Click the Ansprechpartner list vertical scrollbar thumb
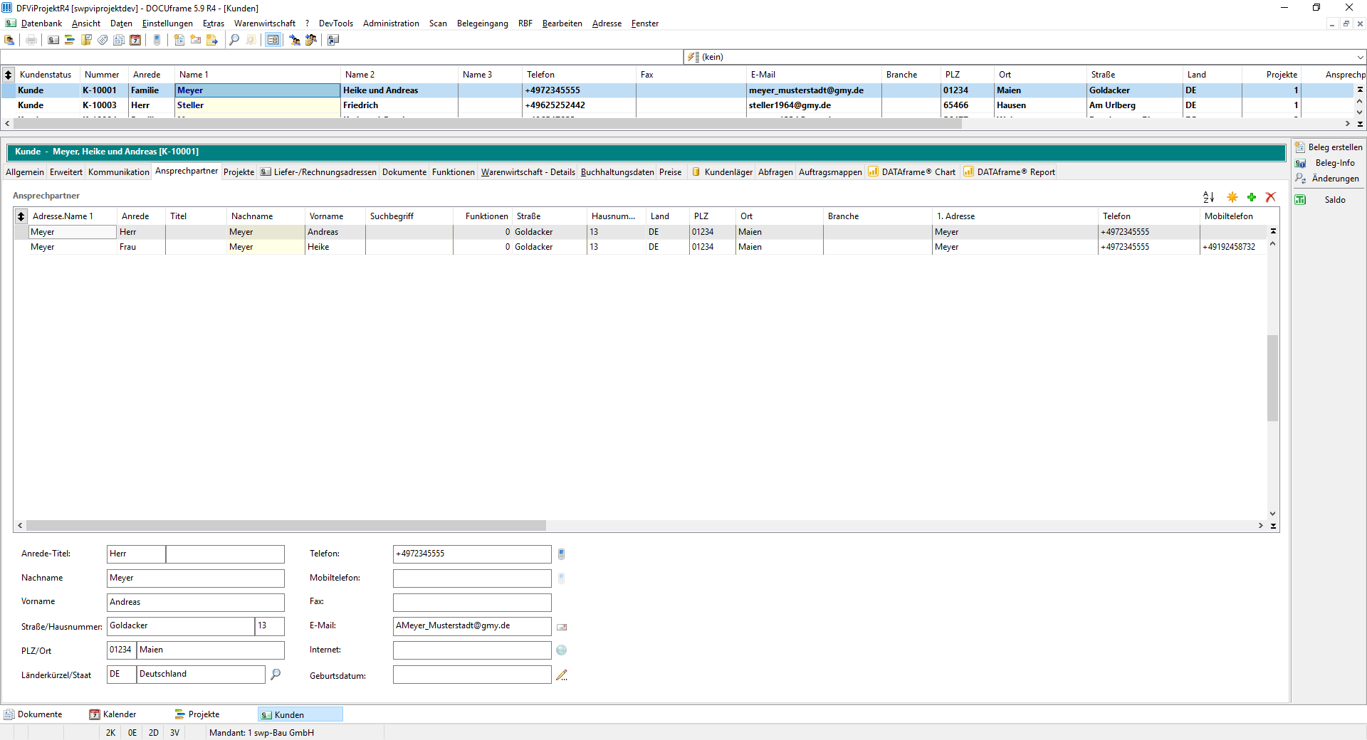The image size is (1367, 740). [x=1272, y=378]
